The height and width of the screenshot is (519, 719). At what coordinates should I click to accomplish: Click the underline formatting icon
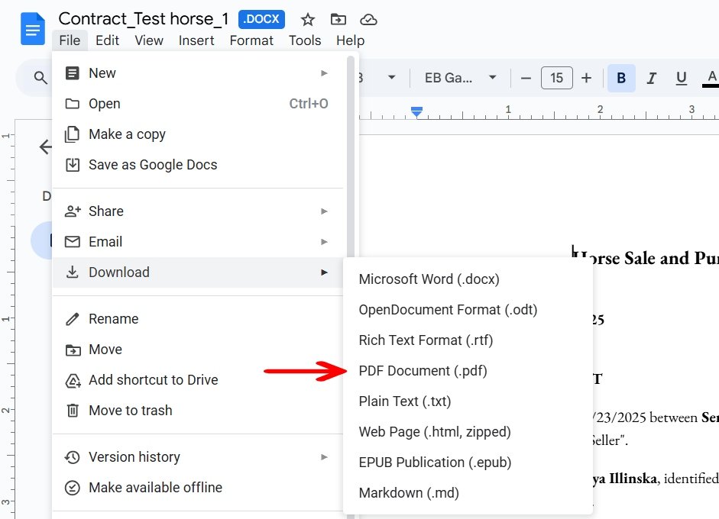(x=681, y=78)
